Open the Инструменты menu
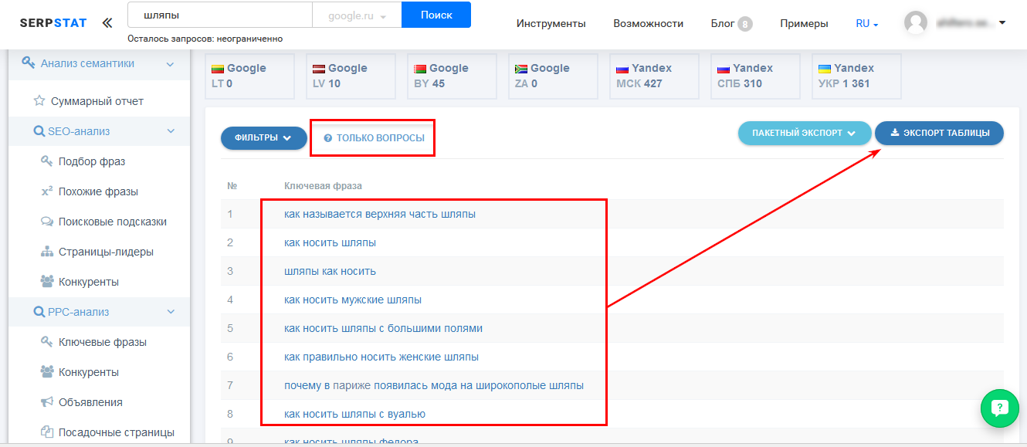The width and height of the screenshot is (1027, 447). click(551, 23)
